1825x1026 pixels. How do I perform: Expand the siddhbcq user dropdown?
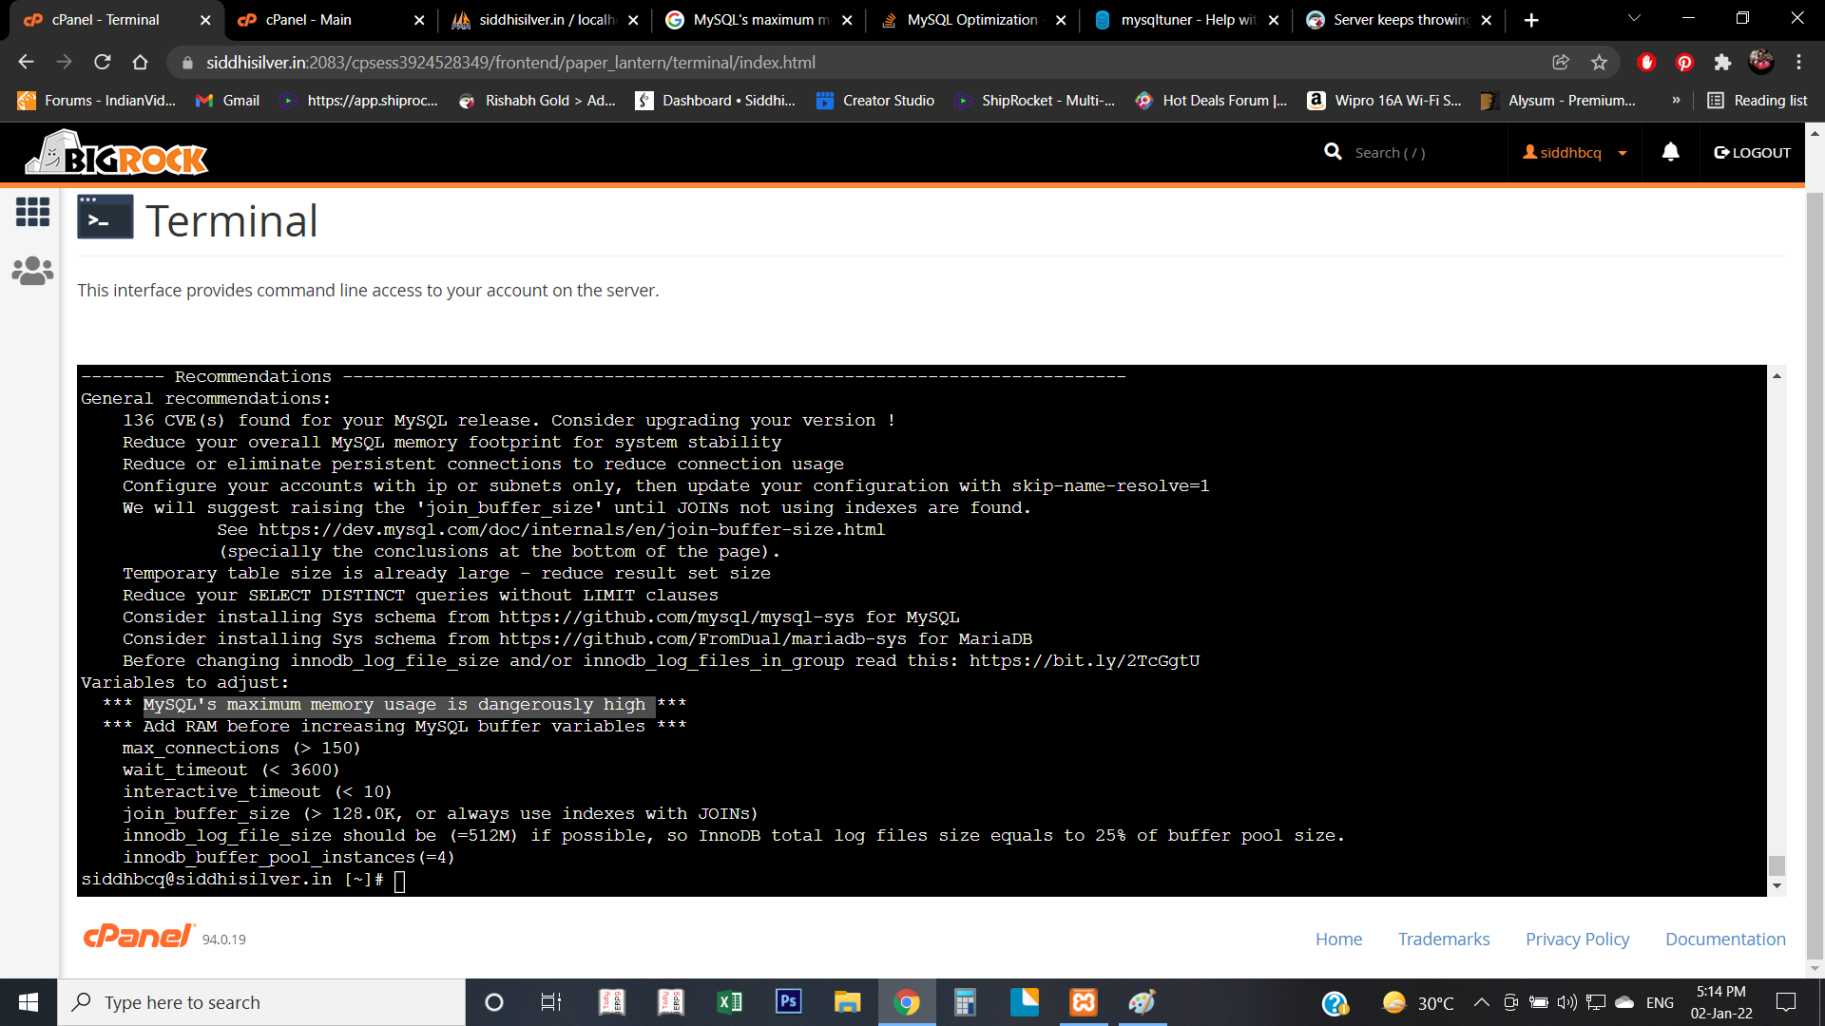1575,153
